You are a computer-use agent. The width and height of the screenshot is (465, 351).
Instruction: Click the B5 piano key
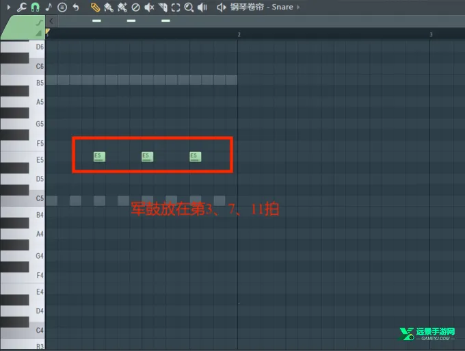tap(23, 83)
